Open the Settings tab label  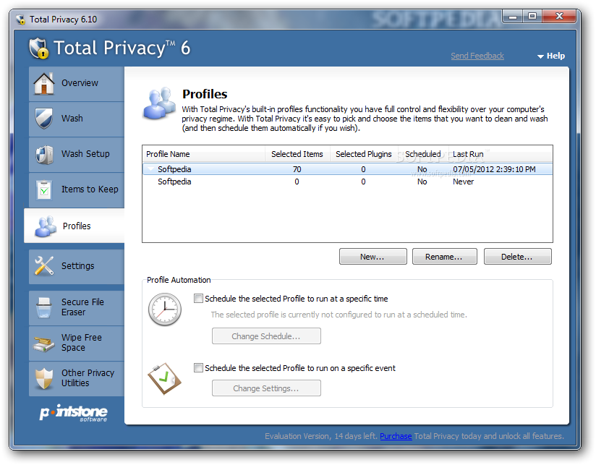pos(78,265)
